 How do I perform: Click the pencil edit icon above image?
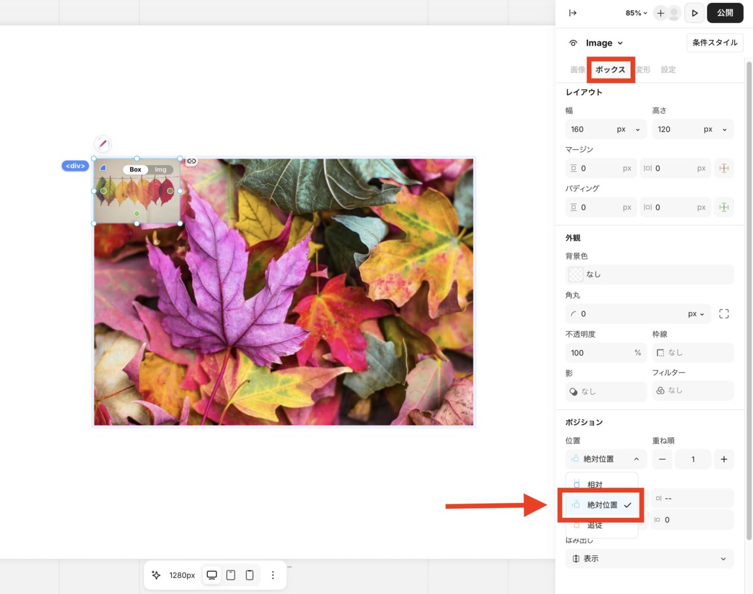click(x=103, y=144)
